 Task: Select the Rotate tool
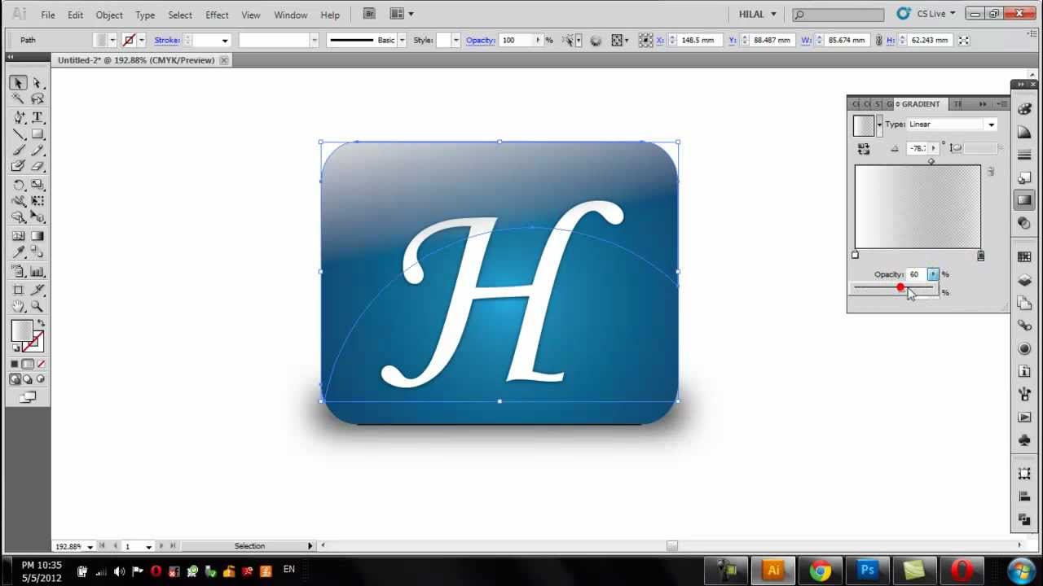click(19, 186)
